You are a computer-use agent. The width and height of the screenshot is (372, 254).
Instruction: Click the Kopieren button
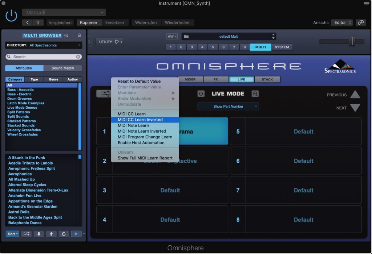[89, 22]
